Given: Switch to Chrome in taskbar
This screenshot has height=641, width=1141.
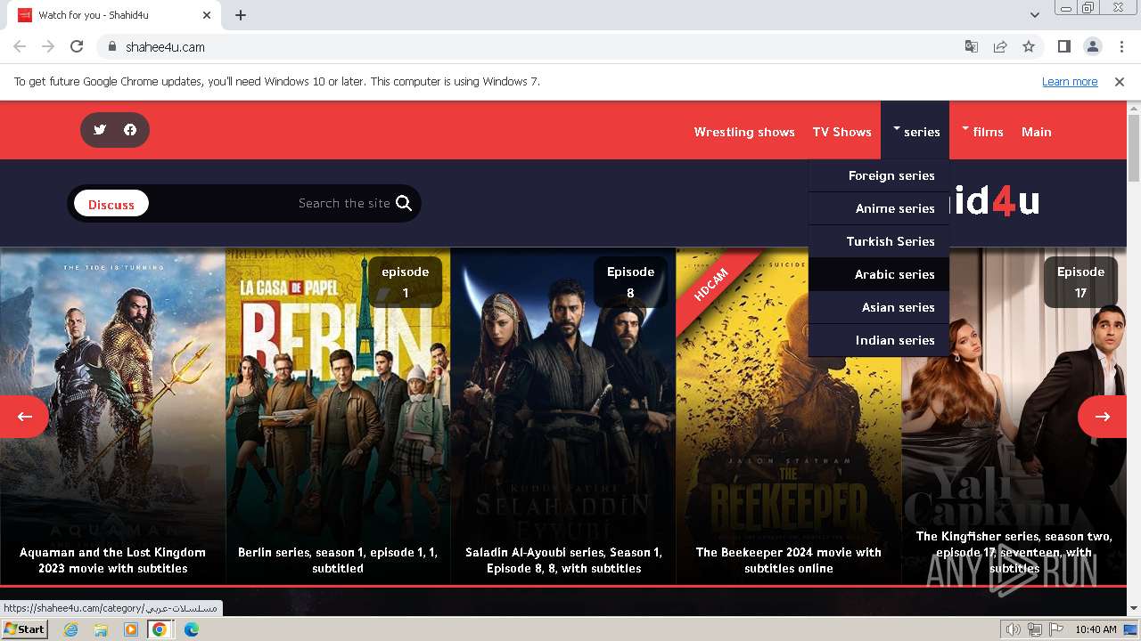Looking at the screenshot, I should [x=160, y=629].
